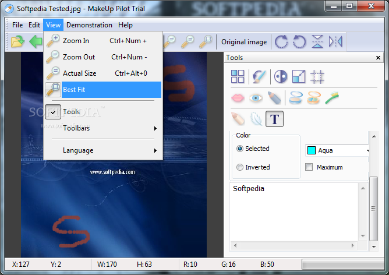Choose Actual Size from the View menu

click(103, 73)
